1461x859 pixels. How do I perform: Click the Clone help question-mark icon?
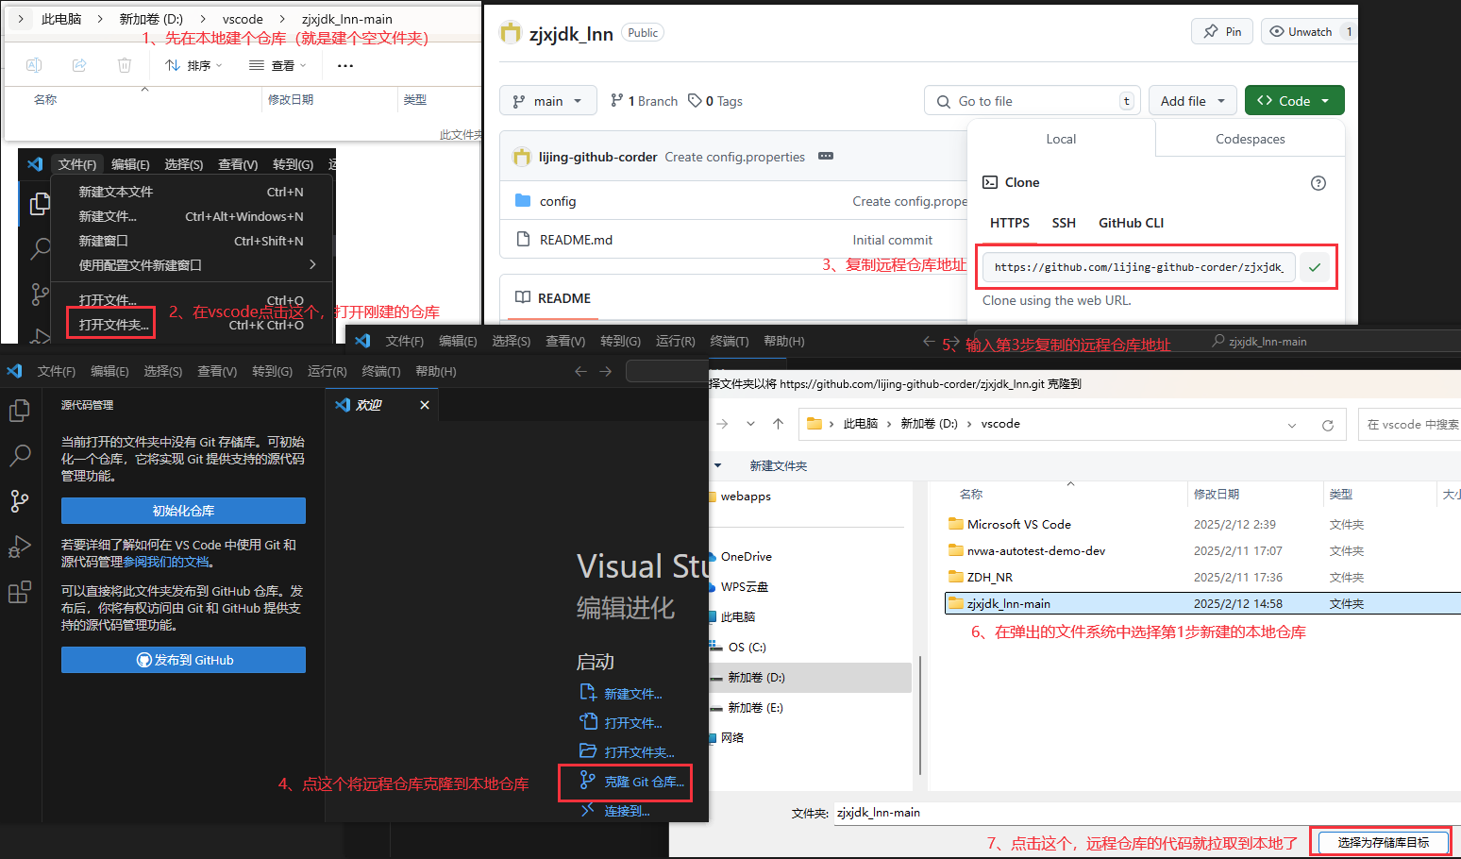pyautogui.click(x=1318, y=183)
